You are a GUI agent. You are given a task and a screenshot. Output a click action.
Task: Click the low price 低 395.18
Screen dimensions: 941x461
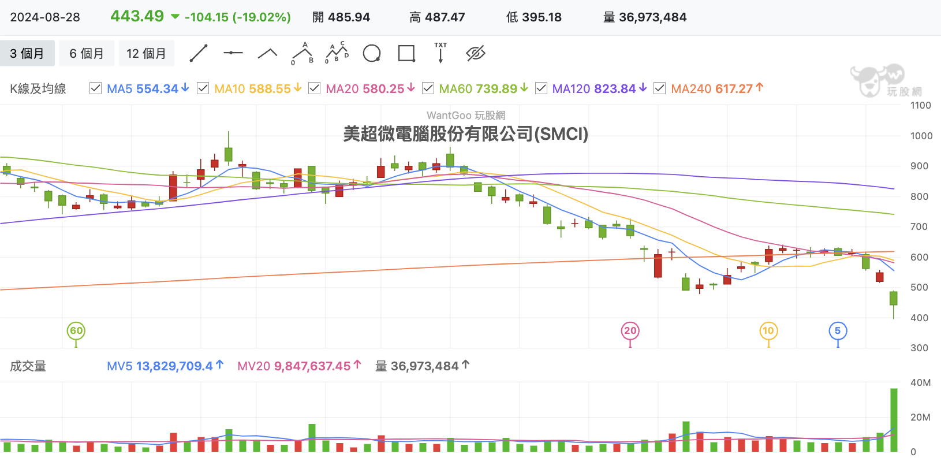(534, 17)
